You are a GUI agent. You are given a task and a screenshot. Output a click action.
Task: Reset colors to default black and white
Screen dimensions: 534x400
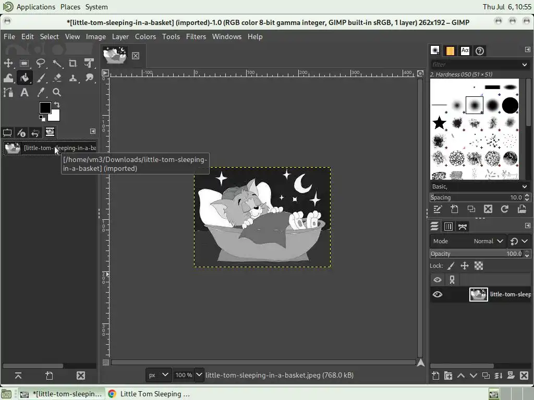tap(42, 118)
